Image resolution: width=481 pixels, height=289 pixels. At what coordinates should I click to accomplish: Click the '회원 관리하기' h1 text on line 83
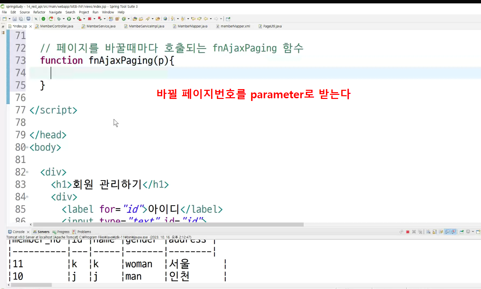pos(107,184)
